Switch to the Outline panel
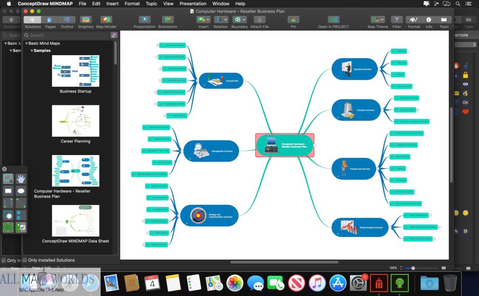 [x=67, y=20]
